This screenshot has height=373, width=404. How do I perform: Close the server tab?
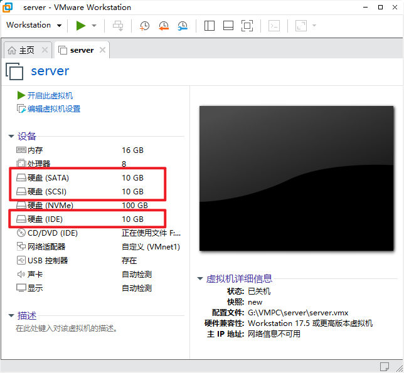pyautogui.click(x=102, y=50)
